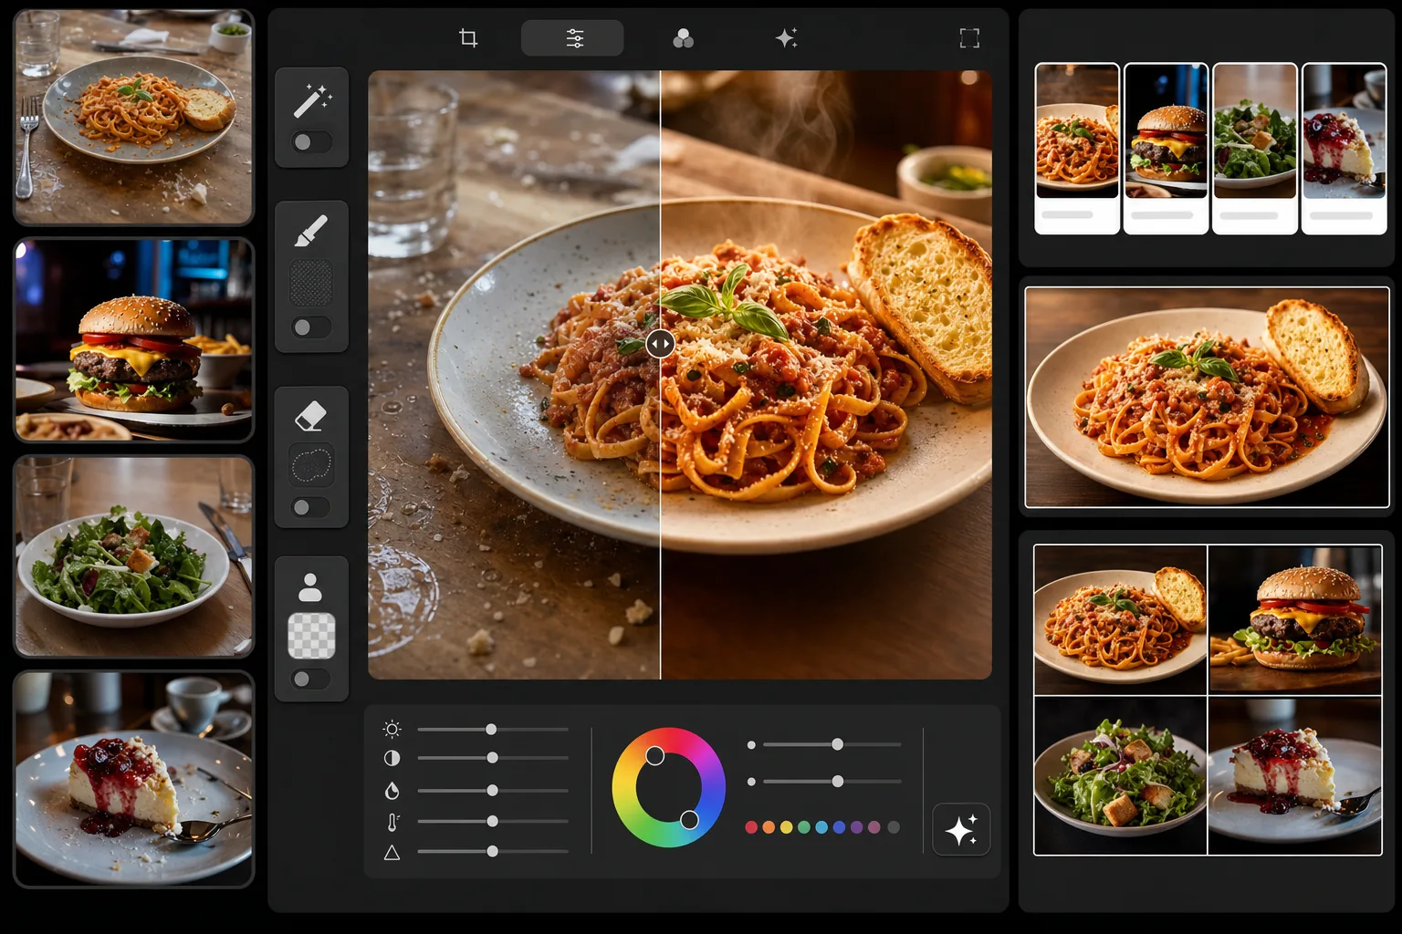Toggle the magic wand enhance switch
Viewport: 1402px width, 934px height.
(311, 142)
